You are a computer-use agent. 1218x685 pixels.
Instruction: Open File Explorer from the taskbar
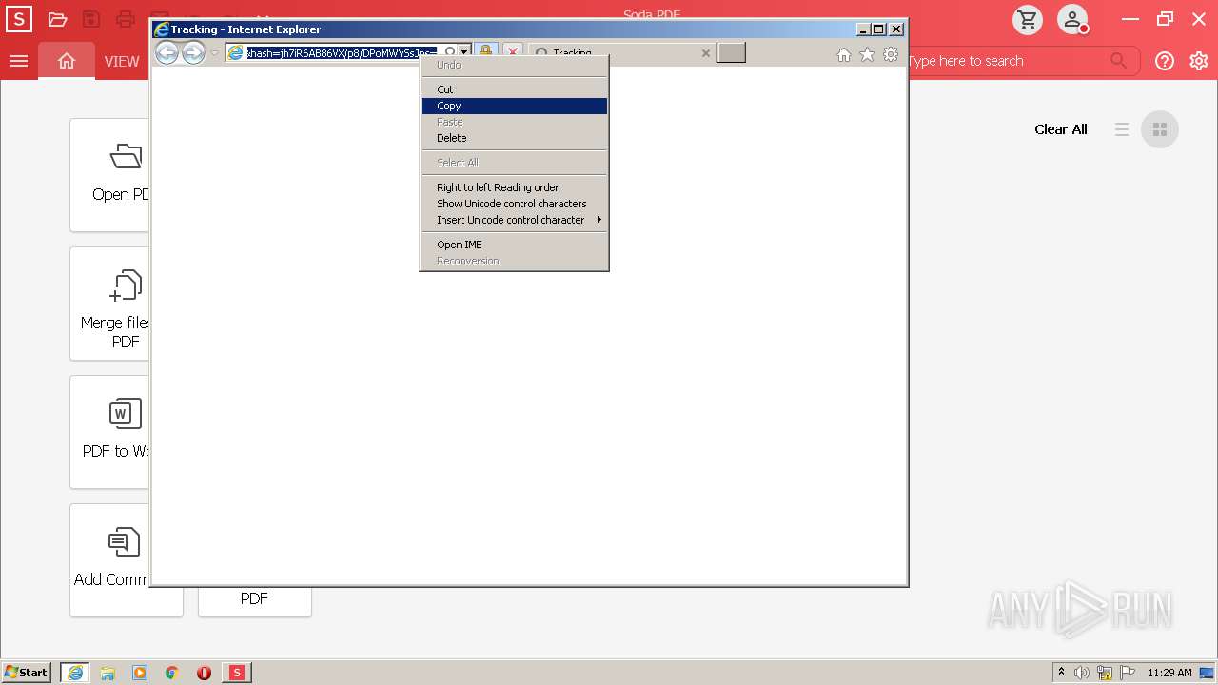[108, 673]
